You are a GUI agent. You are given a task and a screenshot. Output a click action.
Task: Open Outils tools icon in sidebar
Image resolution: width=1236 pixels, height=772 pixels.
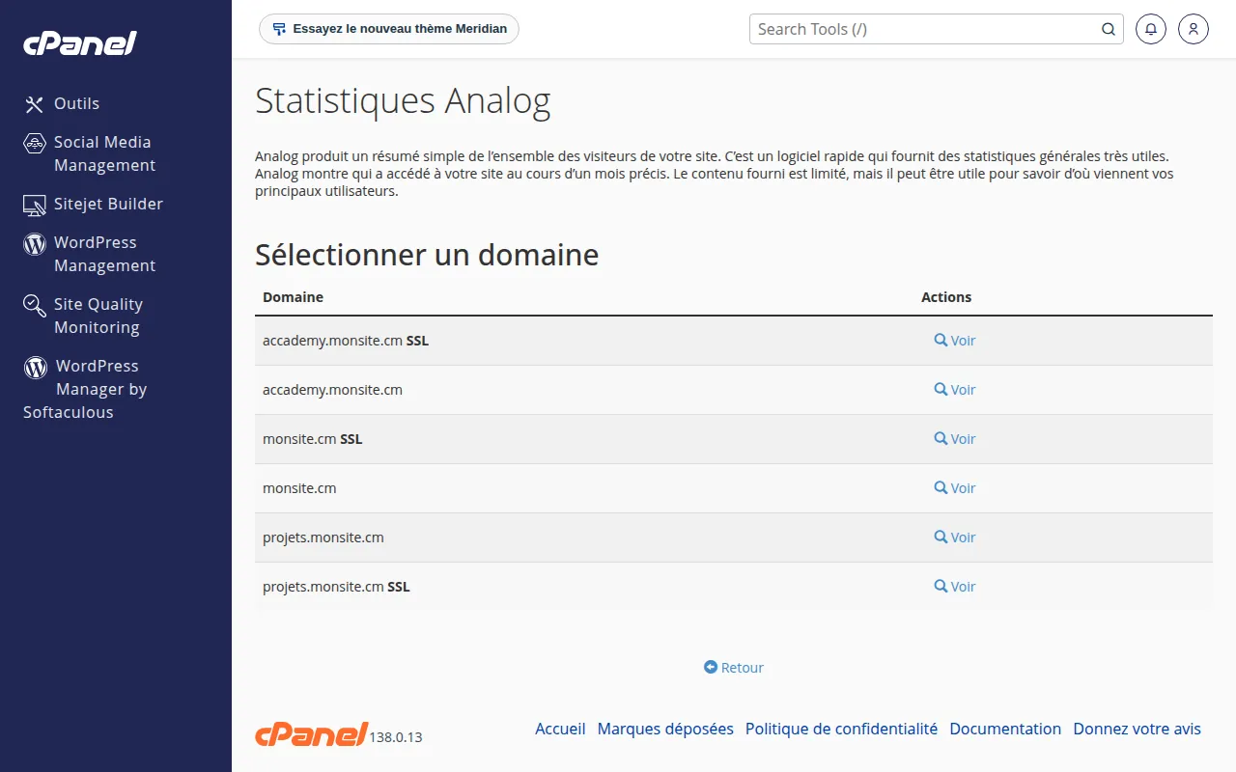coord(35,104)
